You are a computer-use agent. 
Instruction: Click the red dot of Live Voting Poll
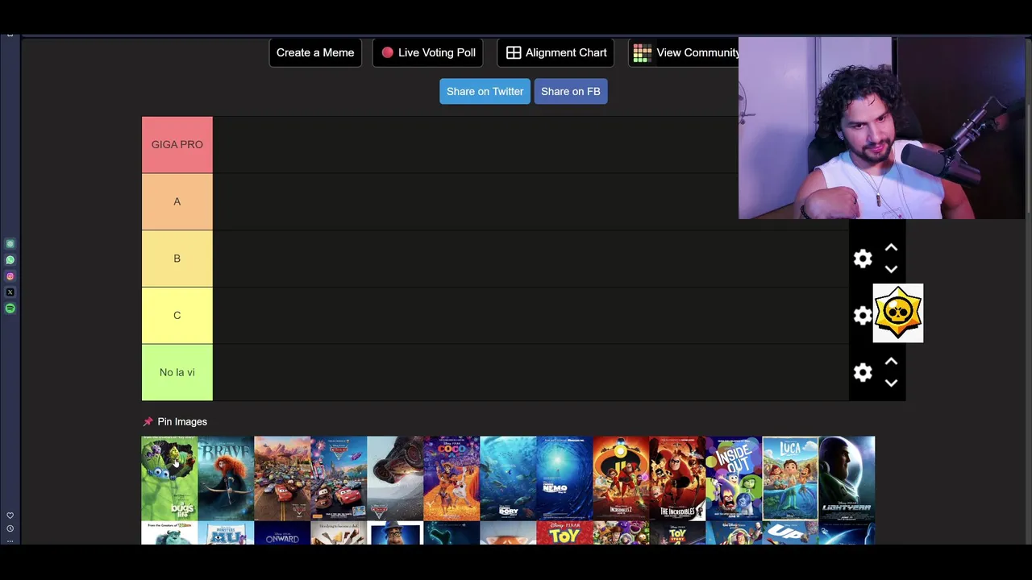tap(388, 52)
